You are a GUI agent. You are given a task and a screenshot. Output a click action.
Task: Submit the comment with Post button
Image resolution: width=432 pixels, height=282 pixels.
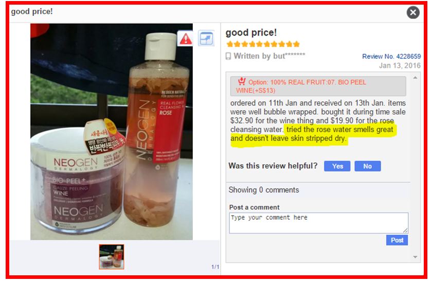[x=397, y=240]
